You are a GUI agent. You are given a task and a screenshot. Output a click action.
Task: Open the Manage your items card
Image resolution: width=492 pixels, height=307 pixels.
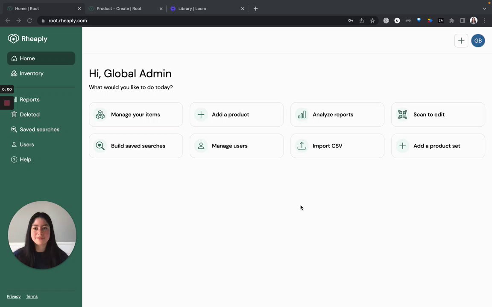135,114
